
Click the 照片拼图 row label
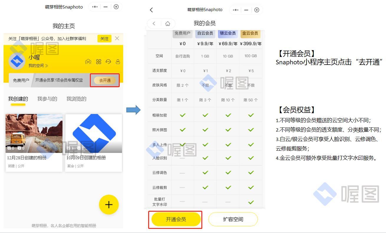160,129
